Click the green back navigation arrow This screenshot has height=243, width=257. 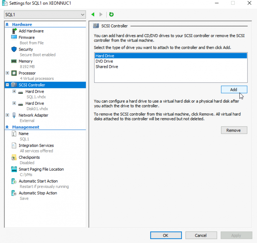click(93, 15)
